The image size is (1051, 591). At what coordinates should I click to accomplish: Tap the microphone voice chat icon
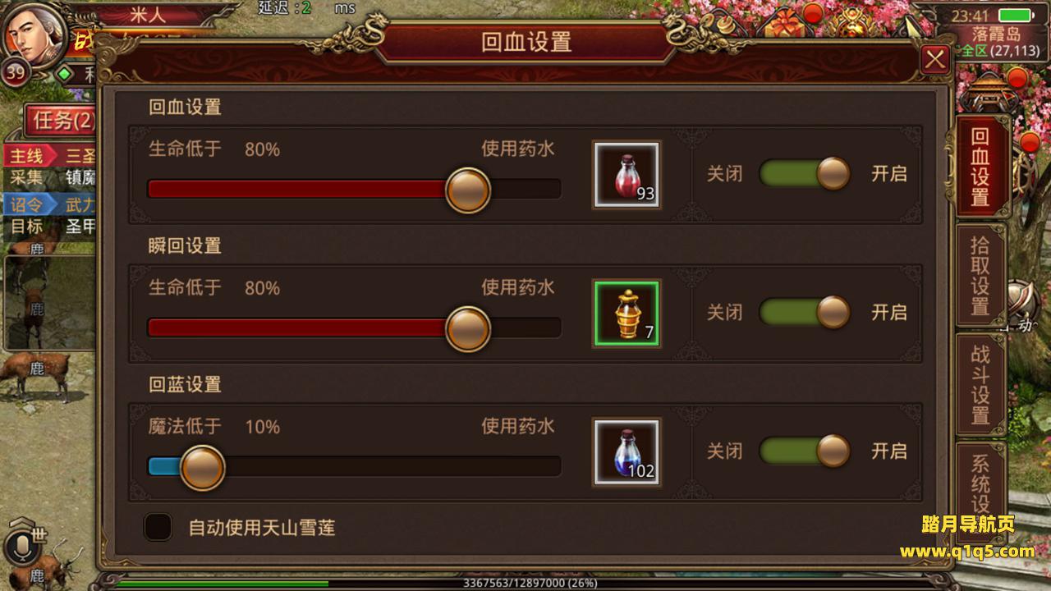(x=21, y=547)
